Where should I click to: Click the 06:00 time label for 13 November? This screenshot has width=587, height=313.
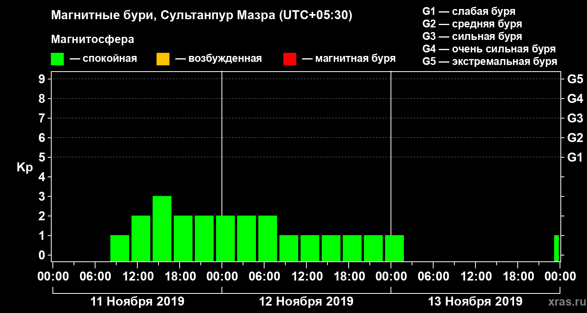(433, 277)
